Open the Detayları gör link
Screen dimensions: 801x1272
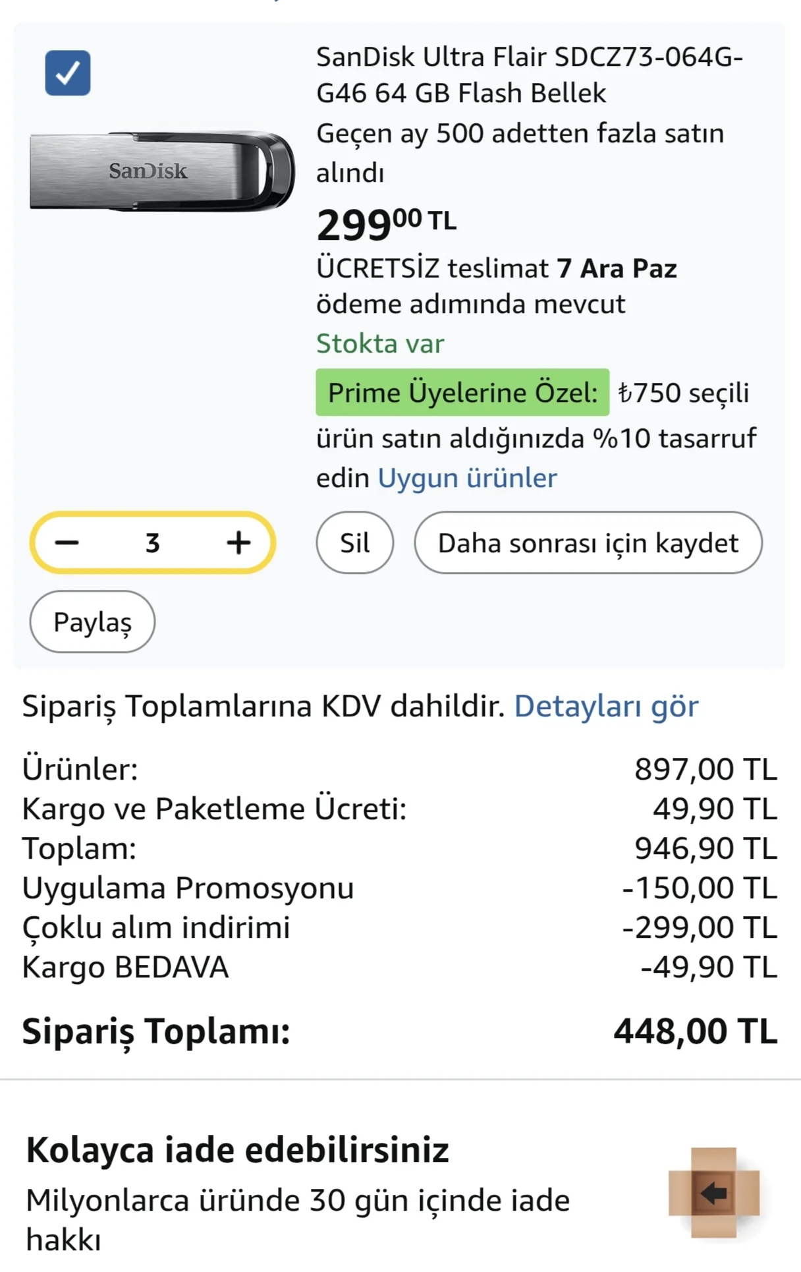(606, 706)
